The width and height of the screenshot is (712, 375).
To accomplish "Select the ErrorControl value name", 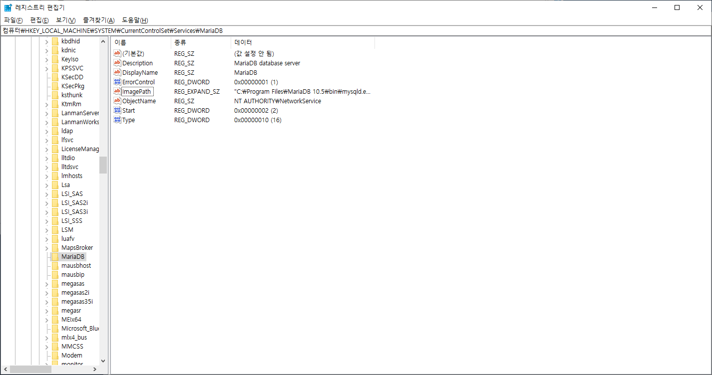I will tap(138, 82).
